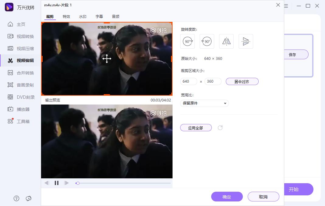325x206 pixels.
Task: Flip the video horizontally
Action: (x=226, y=41)
